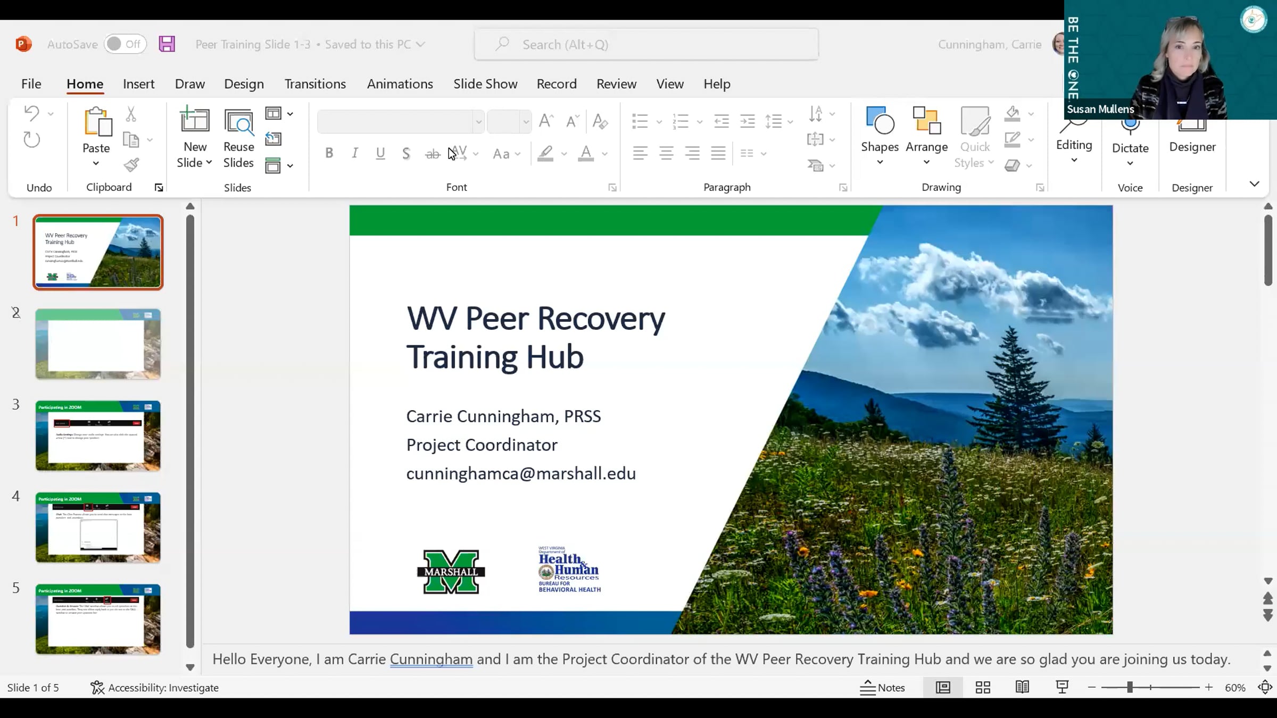Viewport: 1277px width, 718px height.
Task: Select slide 3 thumbnail
Action: pyautogui.click(x=98, y=436)
